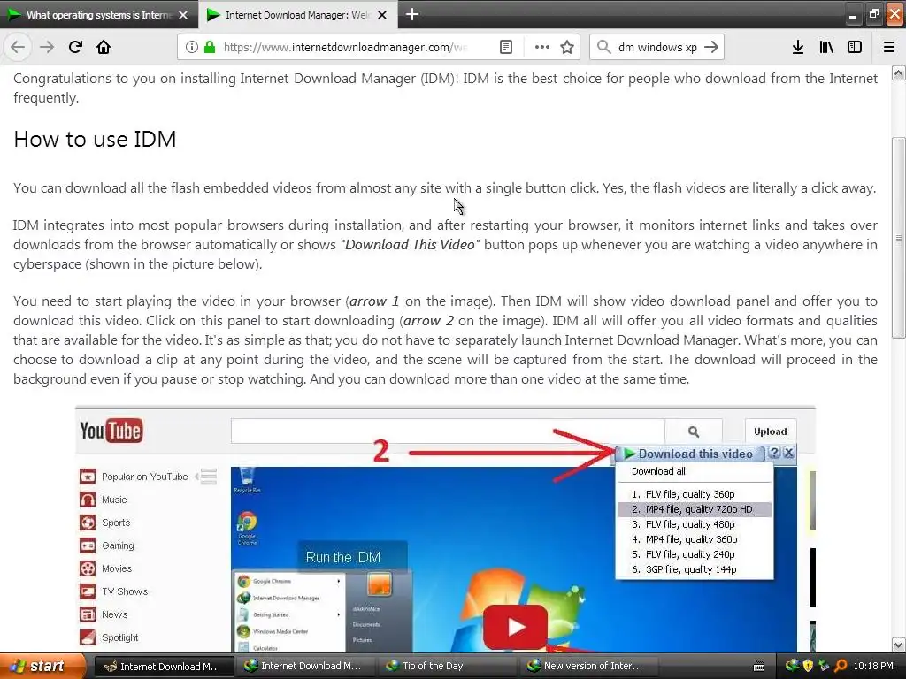Select '5. FLV file, quality 240p'
This screenshot has width=906, height=679.
[x=695, y=554]
